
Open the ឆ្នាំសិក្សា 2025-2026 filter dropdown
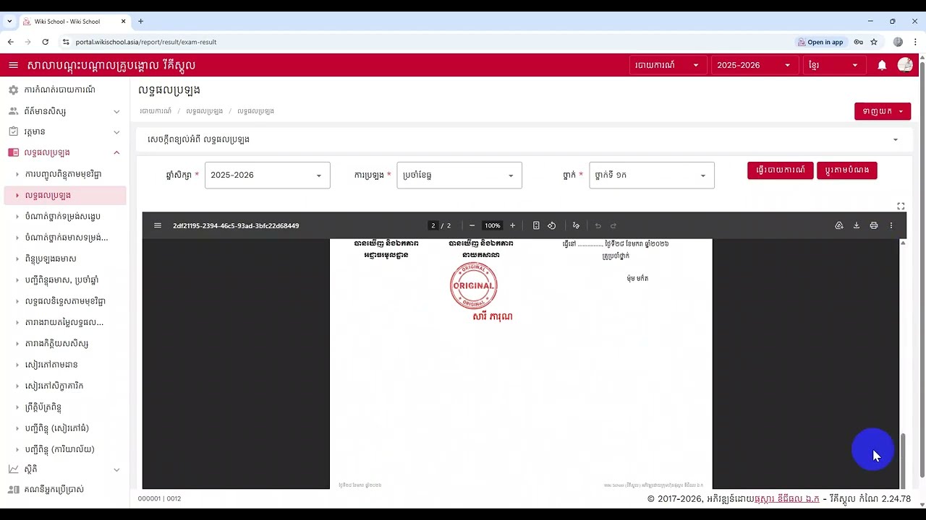click(x=267, y=175)
